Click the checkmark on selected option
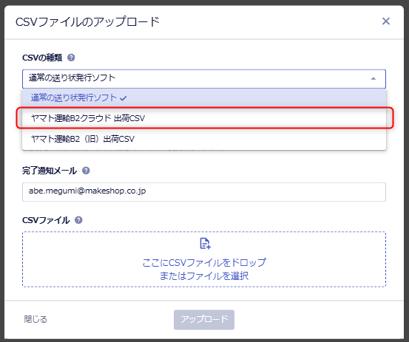 click(123, 98)
